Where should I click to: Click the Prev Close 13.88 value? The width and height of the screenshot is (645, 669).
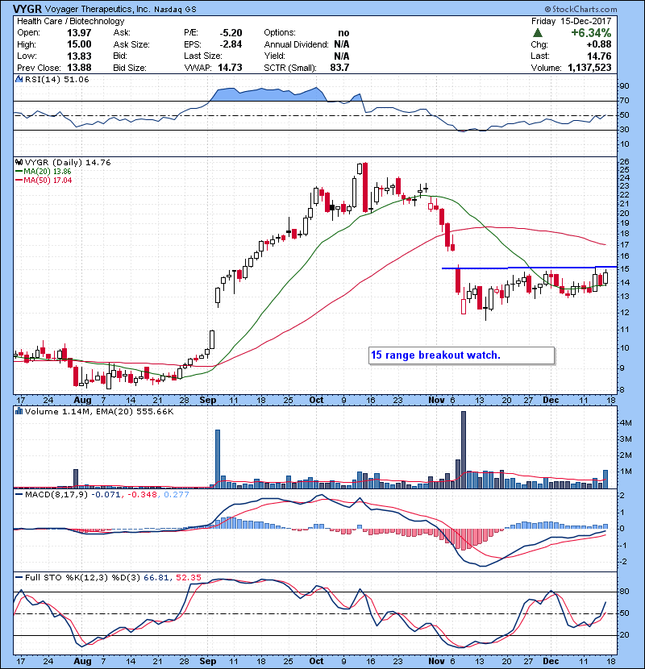click(x=79, y=68)
